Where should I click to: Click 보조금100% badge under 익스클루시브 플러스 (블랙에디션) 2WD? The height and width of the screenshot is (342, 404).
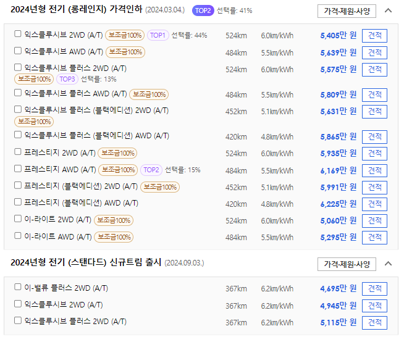(x=34, y=122)
